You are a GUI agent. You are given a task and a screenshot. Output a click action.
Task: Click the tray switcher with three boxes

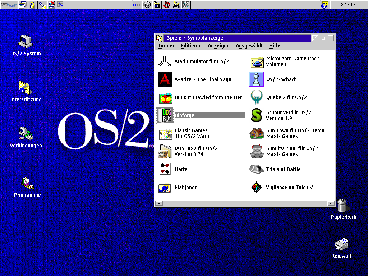coord(137,5)
